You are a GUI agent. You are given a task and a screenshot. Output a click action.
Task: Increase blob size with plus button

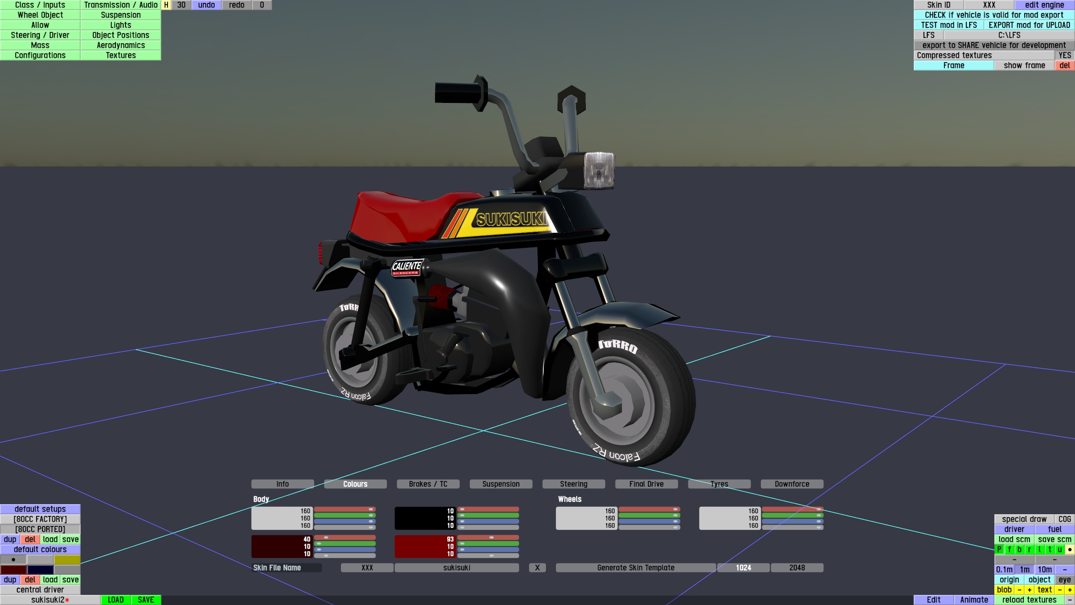(x=1029, y=589)
